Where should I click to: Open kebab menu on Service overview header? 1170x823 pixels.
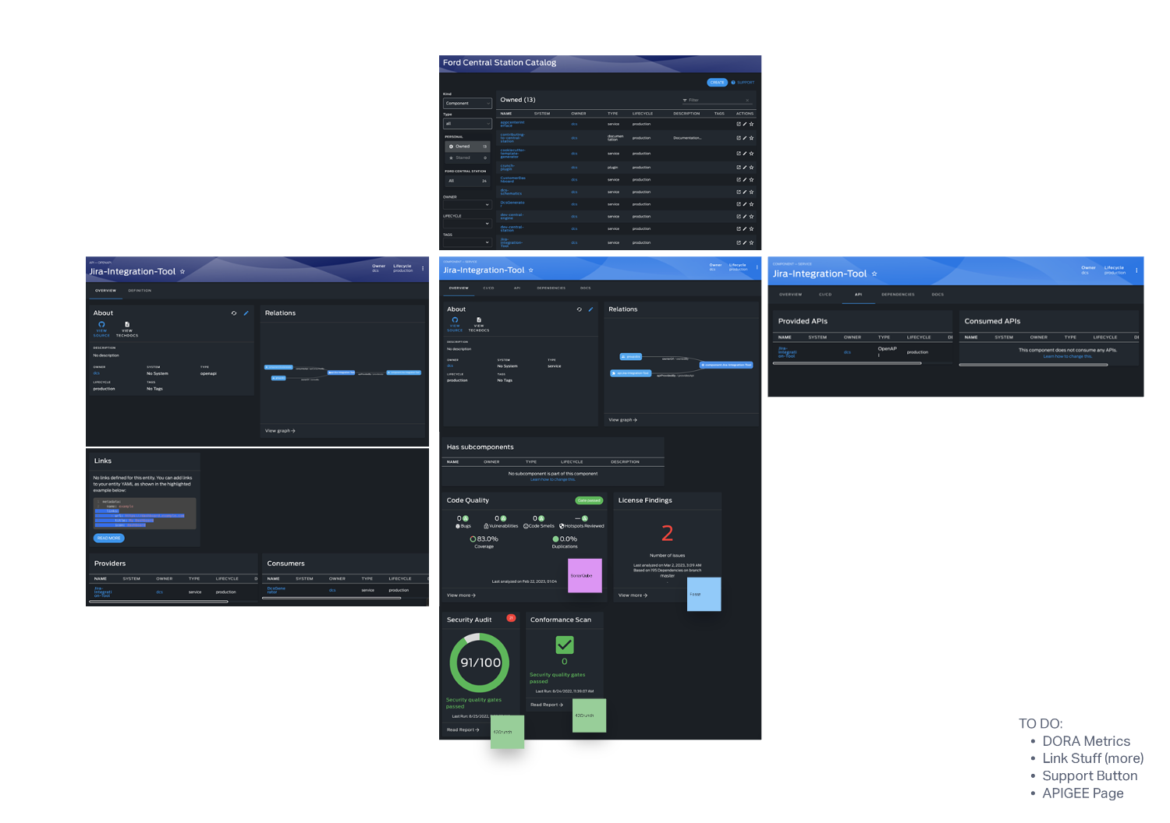tap(757, 267)
